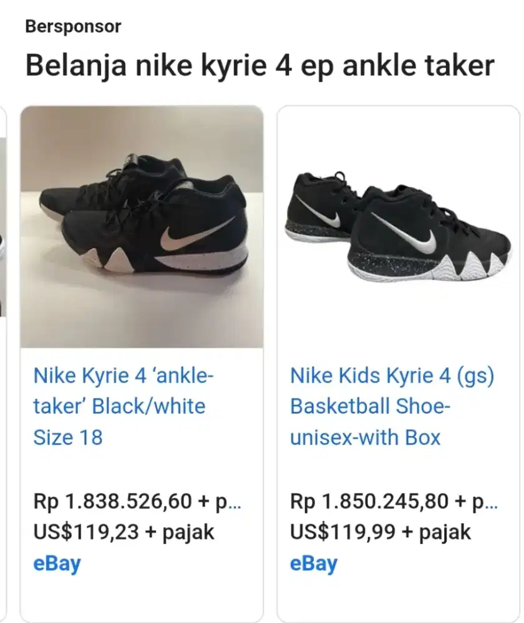The height and width of the screenshot is (623, 524).
Task: Tap the Bersponsor label
Action: (x=73, y=27)
